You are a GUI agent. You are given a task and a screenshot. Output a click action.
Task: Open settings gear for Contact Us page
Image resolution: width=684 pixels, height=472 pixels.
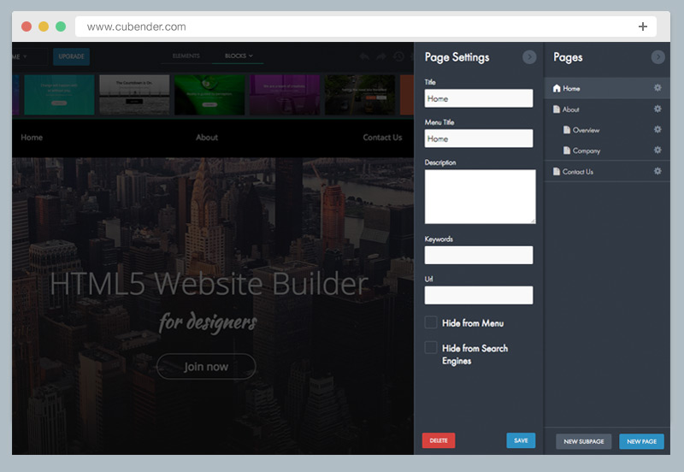coord(657,171)
